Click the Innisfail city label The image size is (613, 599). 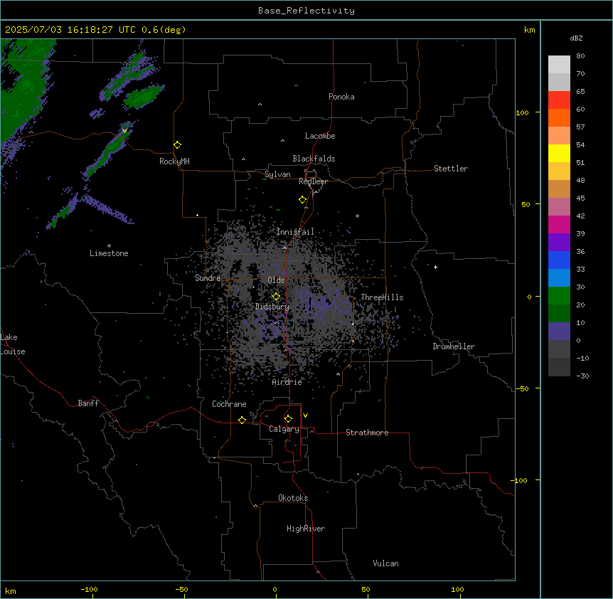tap(295, 232)
